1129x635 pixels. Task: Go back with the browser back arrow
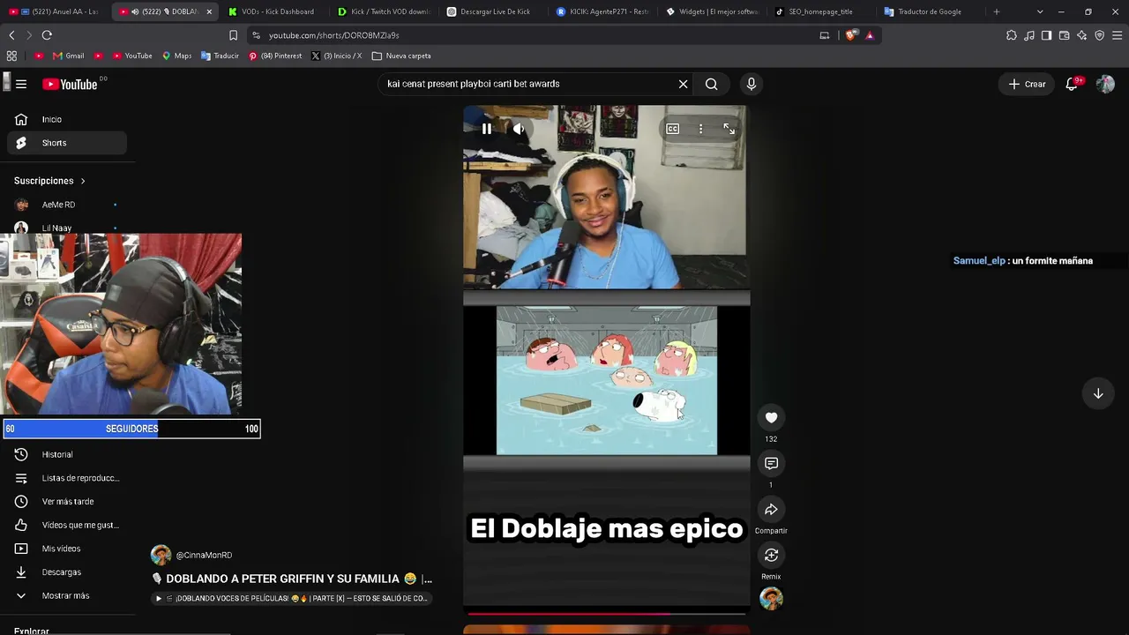pyautogui.click(x=11, y=35)
